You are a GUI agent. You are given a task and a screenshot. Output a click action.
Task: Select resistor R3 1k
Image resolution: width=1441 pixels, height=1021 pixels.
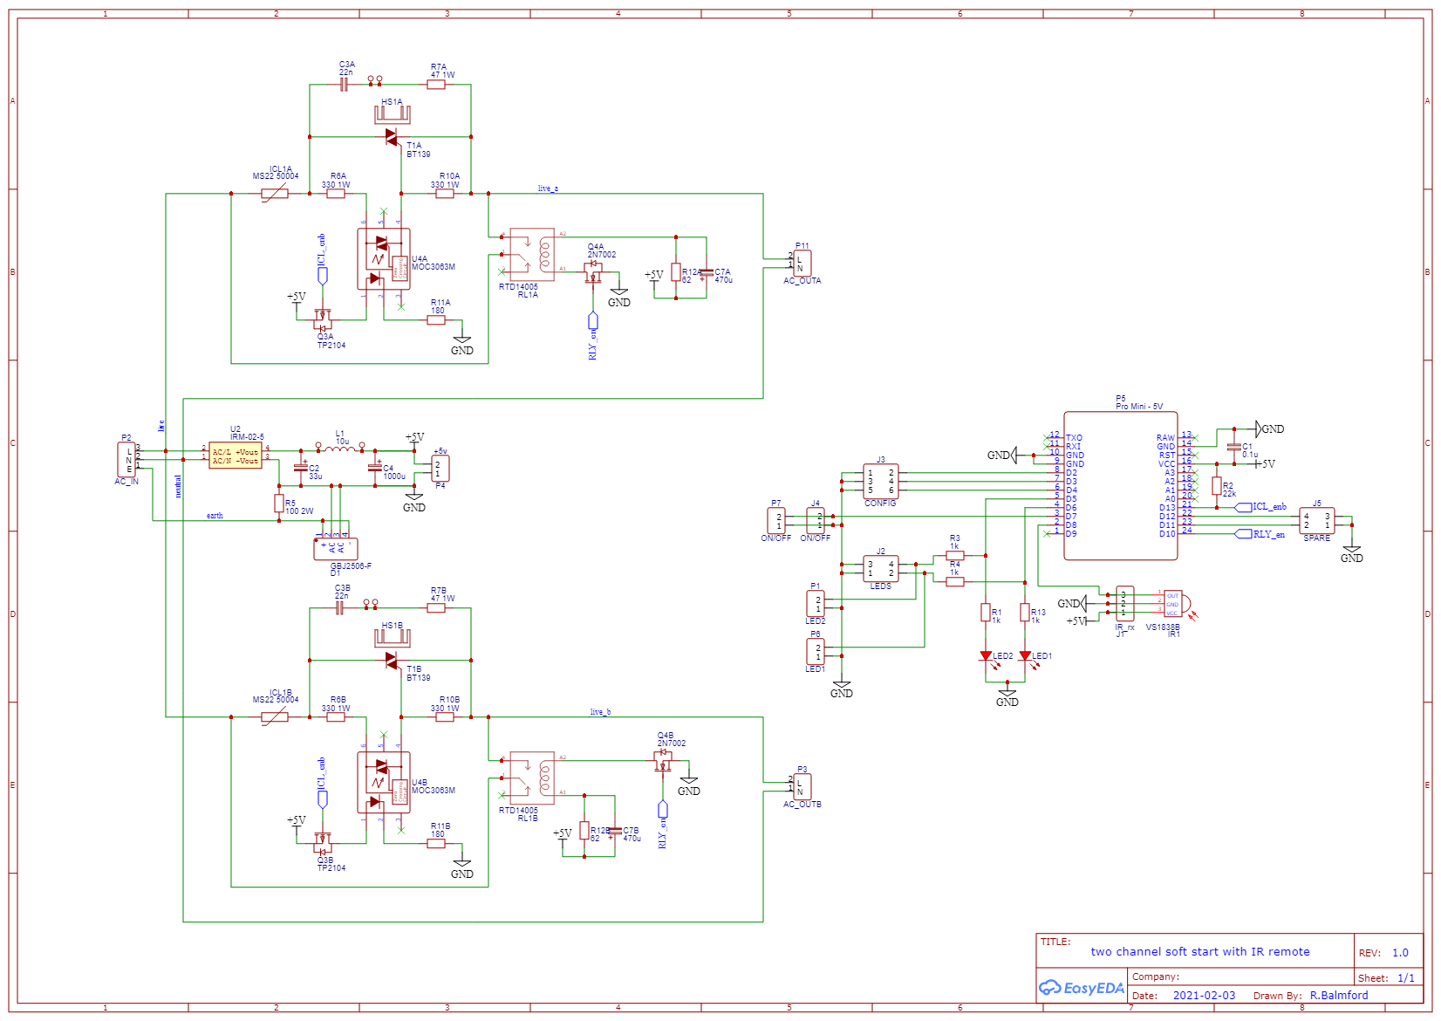(955, 555)
